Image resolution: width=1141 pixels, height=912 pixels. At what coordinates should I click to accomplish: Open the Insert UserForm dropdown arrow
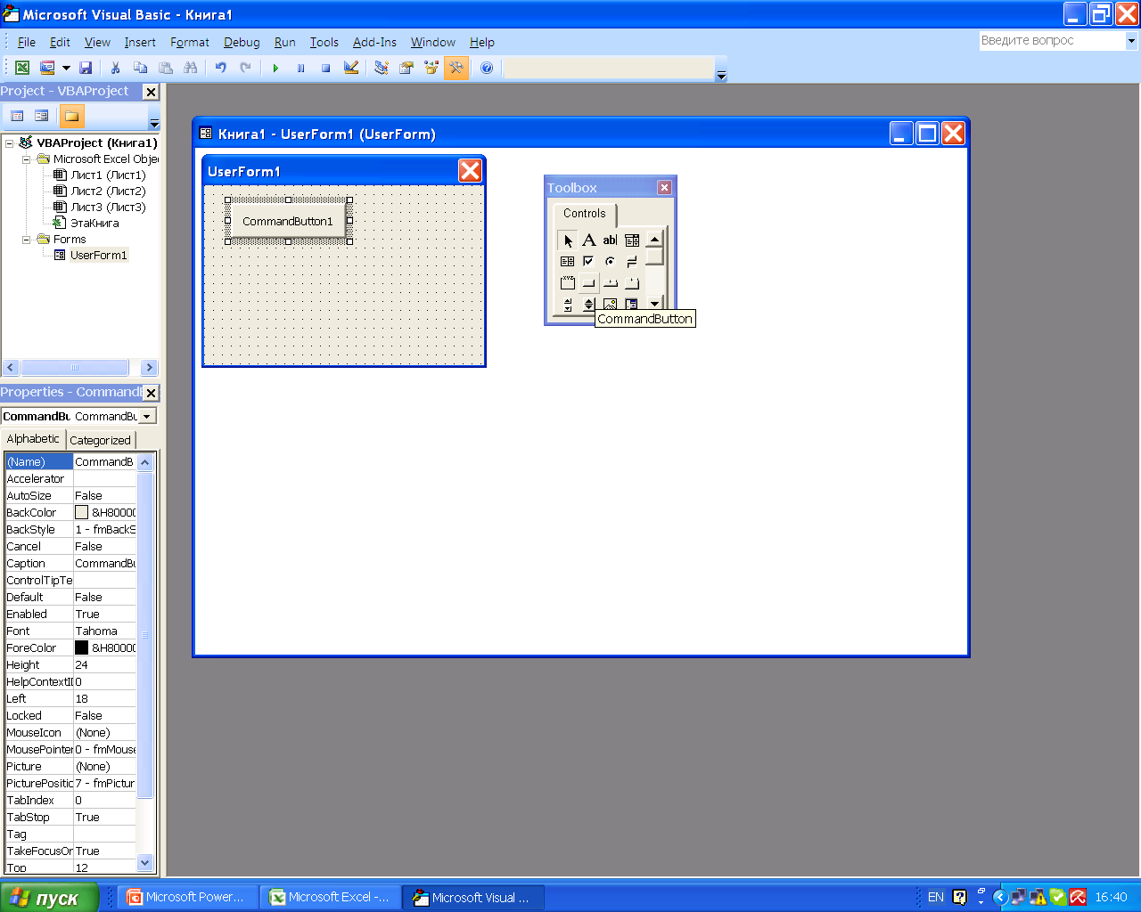point(66,68)
